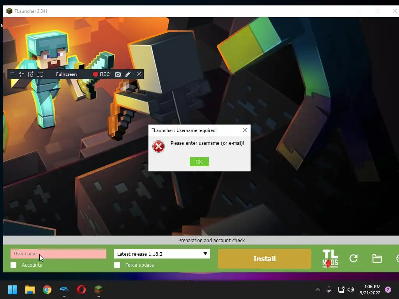Switch to the TLauncher taskbar icon
The height and width of the screenshot is (299, 399).
click(x=99, y=290)
